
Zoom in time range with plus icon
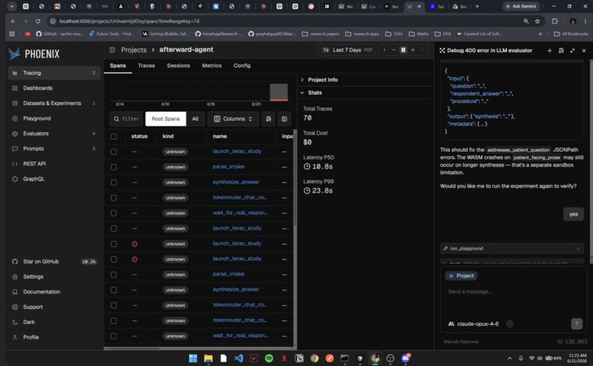tap(413, 50)
